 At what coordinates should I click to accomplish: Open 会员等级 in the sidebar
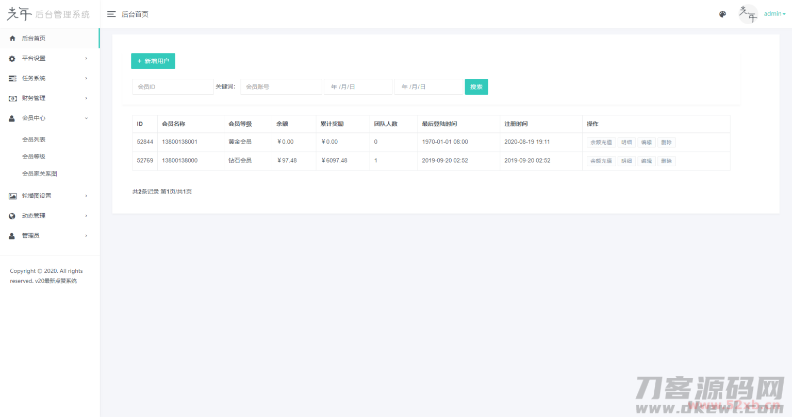coord(34,157)
